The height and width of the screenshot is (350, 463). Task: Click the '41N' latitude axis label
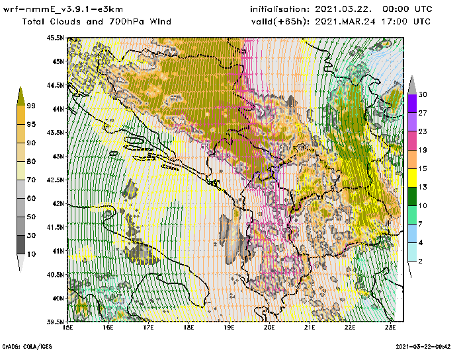point(58,251)
